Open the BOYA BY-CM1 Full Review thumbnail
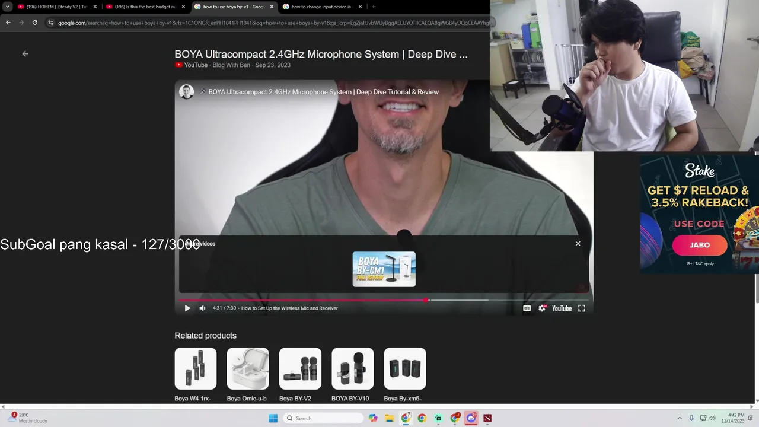The height and width of the screenshot is (427, 759). (384, 269)
